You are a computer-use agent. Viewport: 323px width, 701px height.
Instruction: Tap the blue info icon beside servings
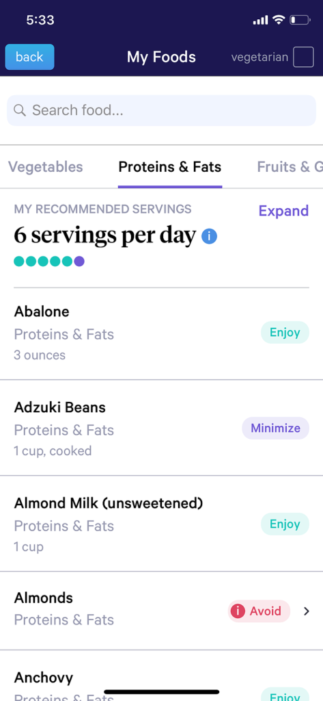pos(209,236)
